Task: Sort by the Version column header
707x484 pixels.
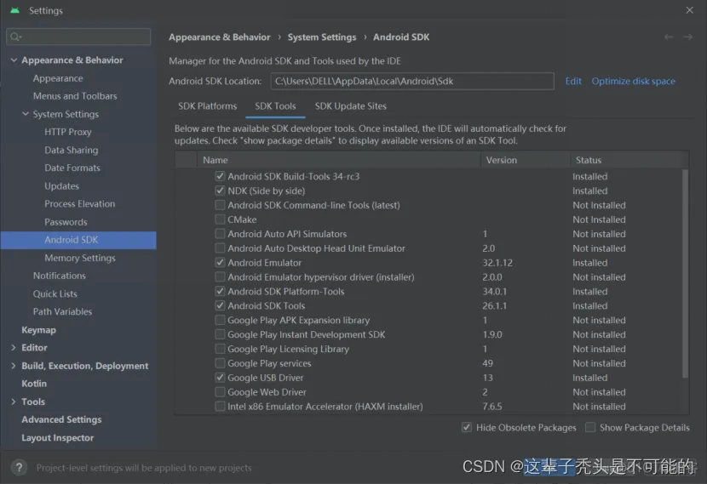Action: pos(526,160)
